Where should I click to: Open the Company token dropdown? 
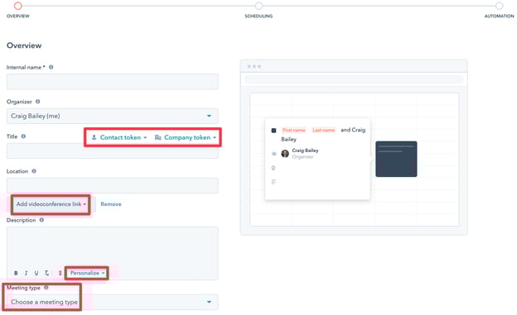[x=186, y=137]
